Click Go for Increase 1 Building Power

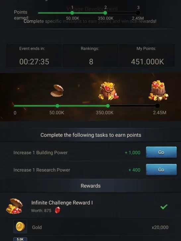pos(161,152)
